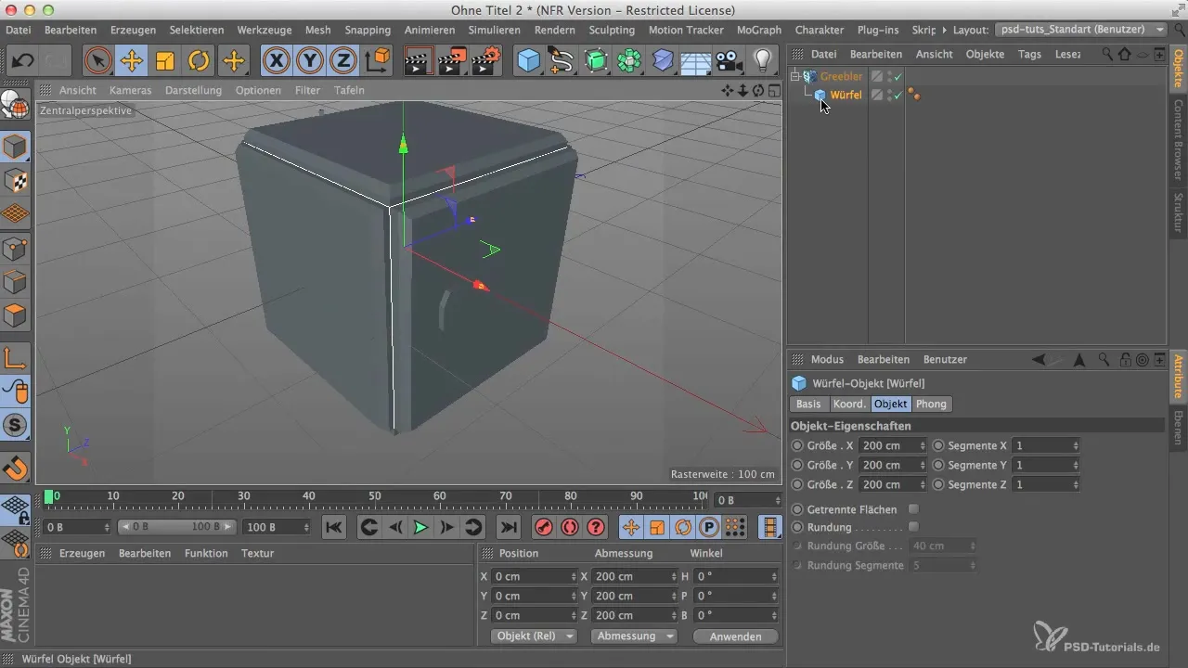
Task: Toggle X axis lock
Action: pyautogui.click(x=277, y=62)
